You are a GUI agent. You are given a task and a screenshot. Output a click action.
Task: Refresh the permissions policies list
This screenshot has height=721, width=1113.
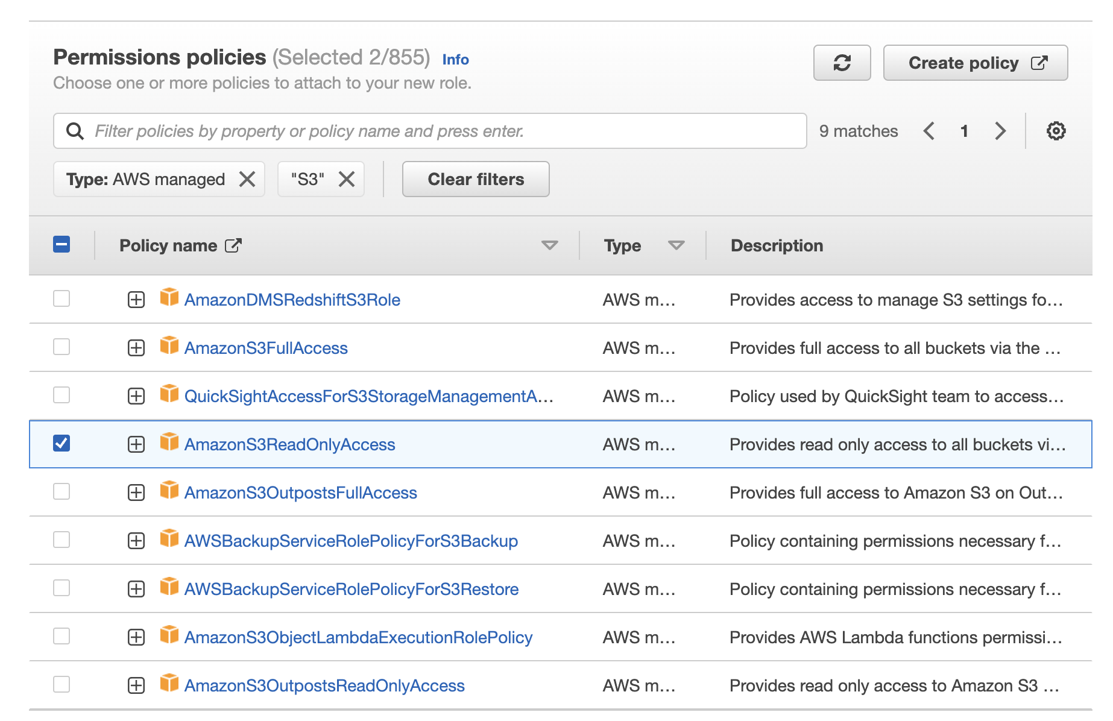pyautogui.click(x=842, y=63)
